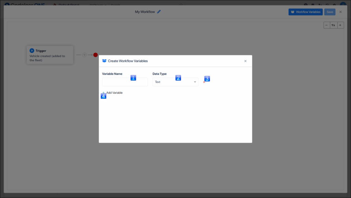Open the Data Type dropdown
The image size is (351, 198).
[175, 82]
